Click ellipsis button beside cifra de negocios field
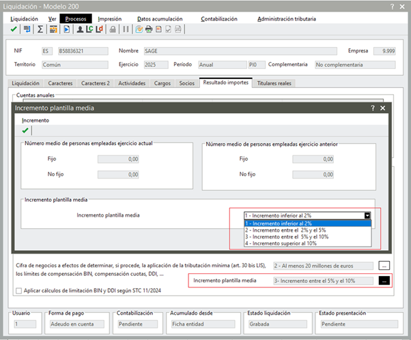Image resolution: width=411 pixels, height=340 pixels. (x=384, y=266)
